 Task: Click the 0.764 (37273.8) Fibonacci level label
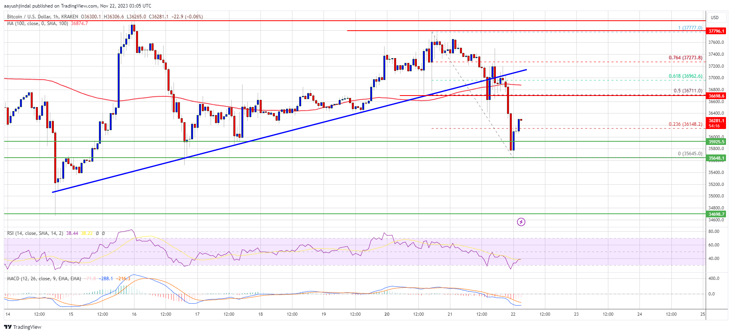tap(685, 58)
